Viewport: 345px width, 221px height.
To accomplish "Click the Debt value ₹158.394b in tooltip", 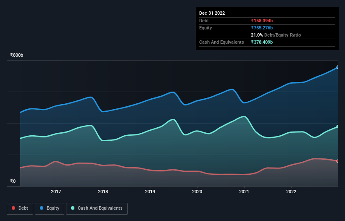I will pyautogui.click(x=262, y=21).
